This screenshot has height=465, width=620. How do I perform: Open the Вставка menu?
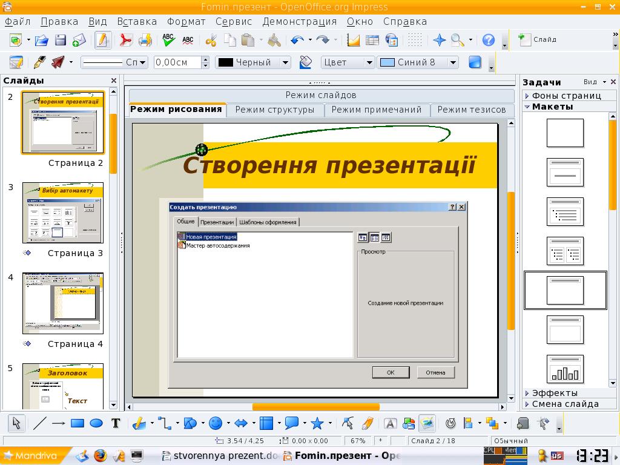[137, 22]
